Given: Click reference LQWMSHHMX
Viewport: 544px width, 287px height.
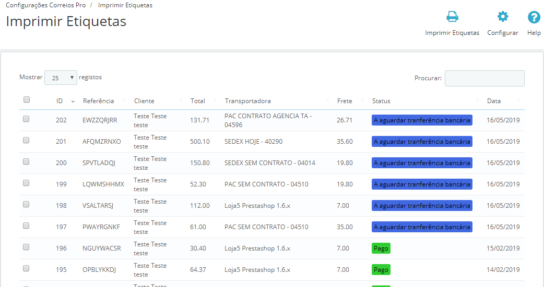Looking at the screenshot, I should click(103, 184).
